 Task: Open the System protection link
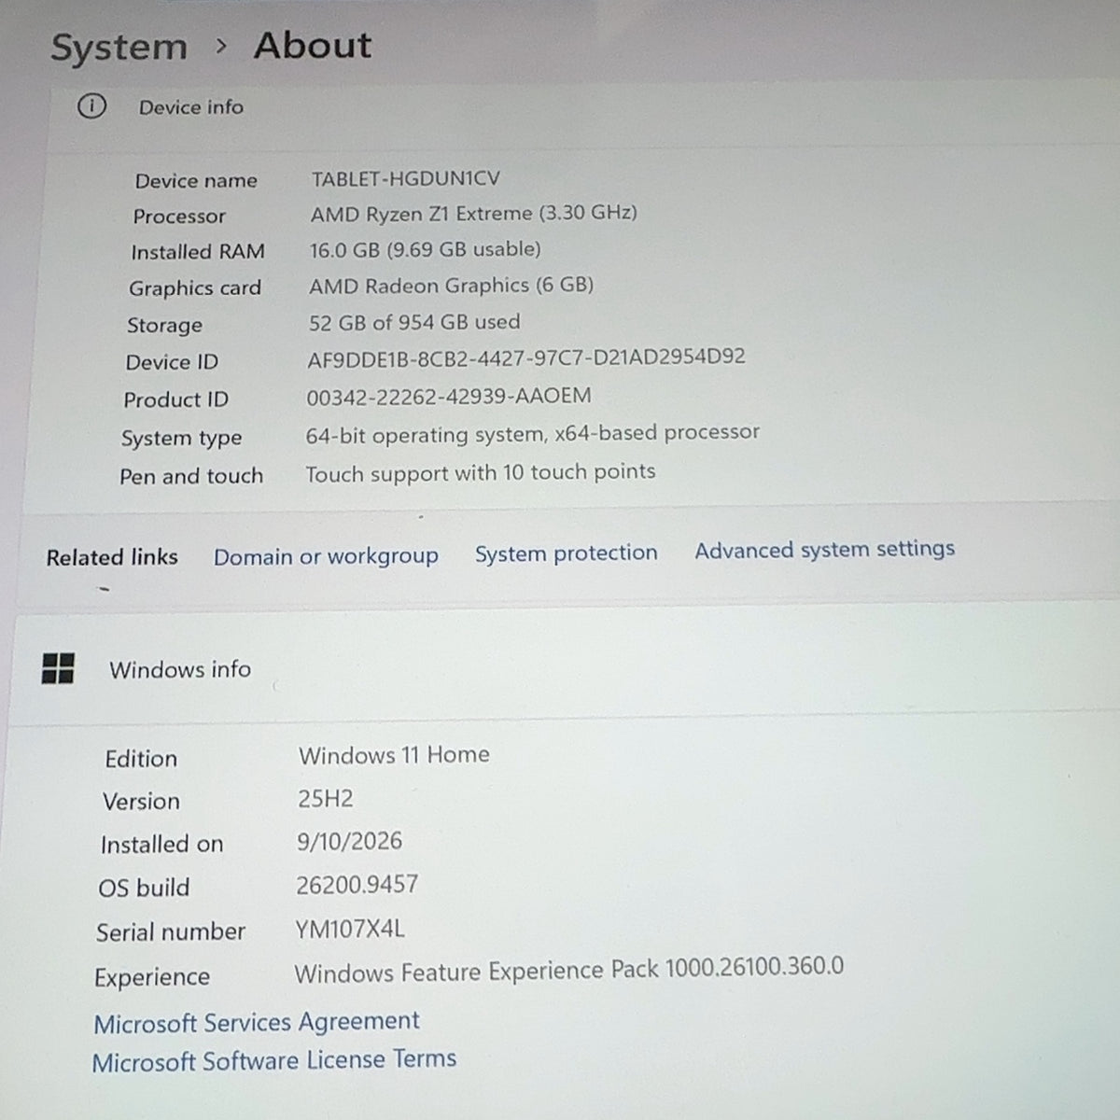(566, 553)
